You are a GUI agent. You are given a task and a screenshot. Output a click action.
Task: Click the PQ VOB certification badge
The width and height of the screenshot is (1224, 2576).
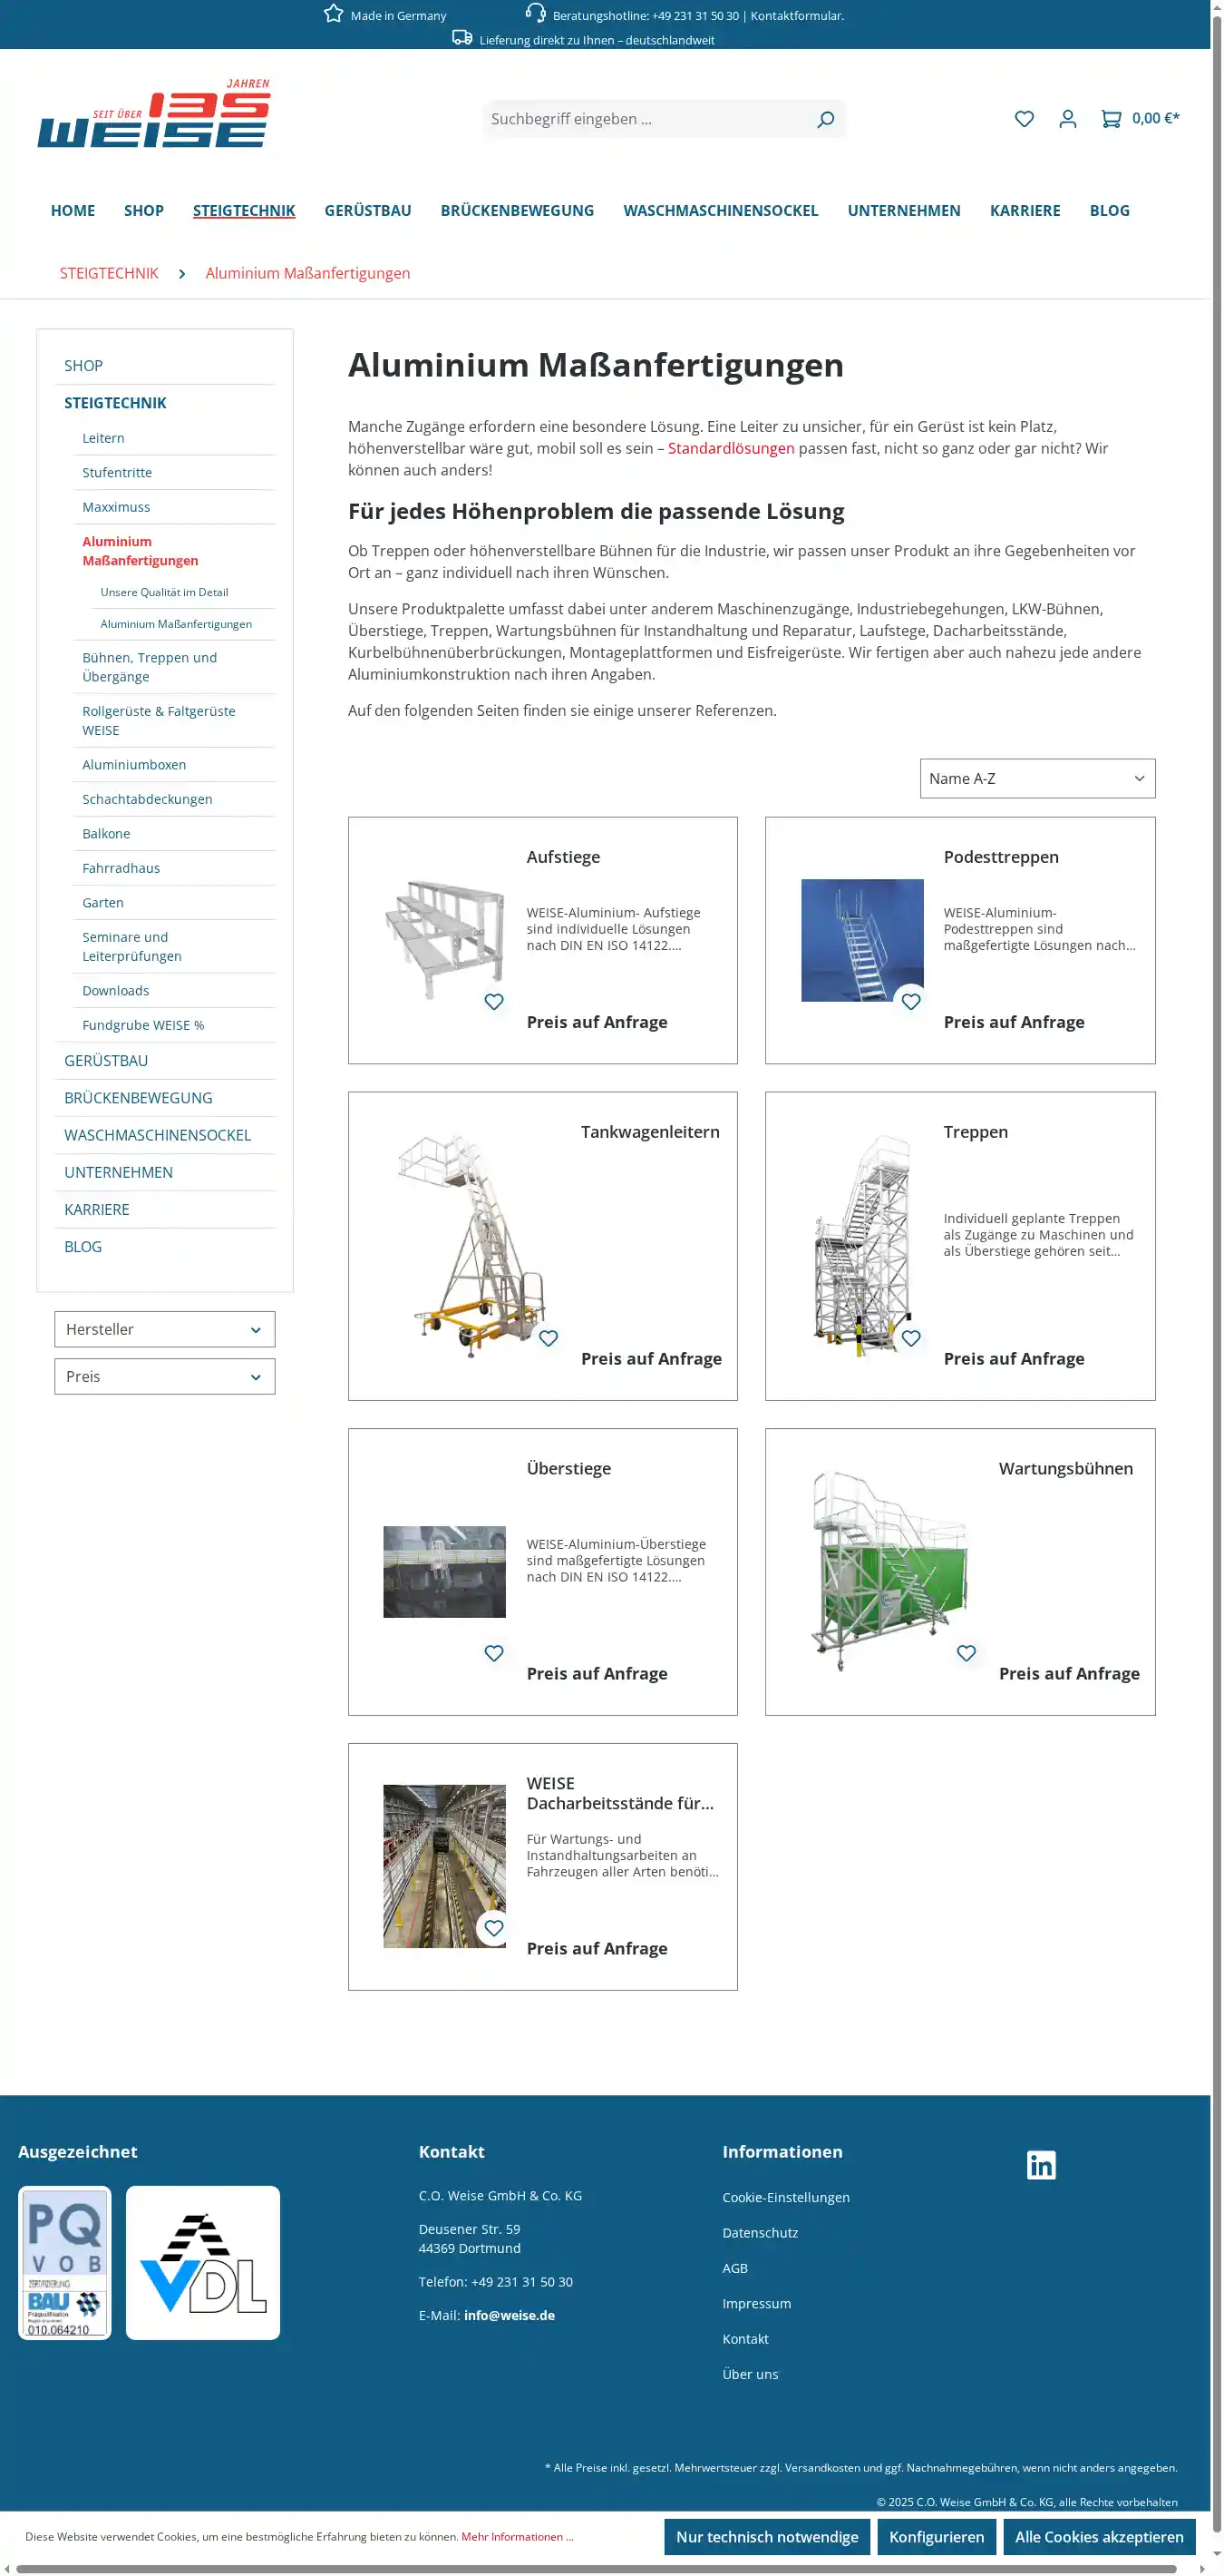[x=65, y=2262]
